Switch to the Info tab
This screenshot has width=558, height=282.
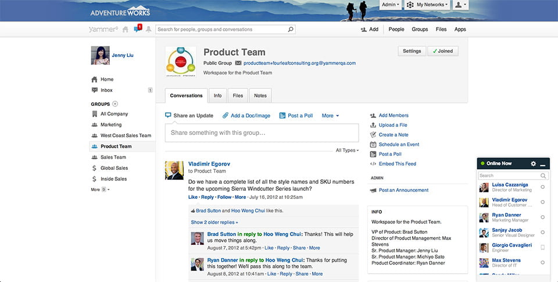[x=217, y=95]
